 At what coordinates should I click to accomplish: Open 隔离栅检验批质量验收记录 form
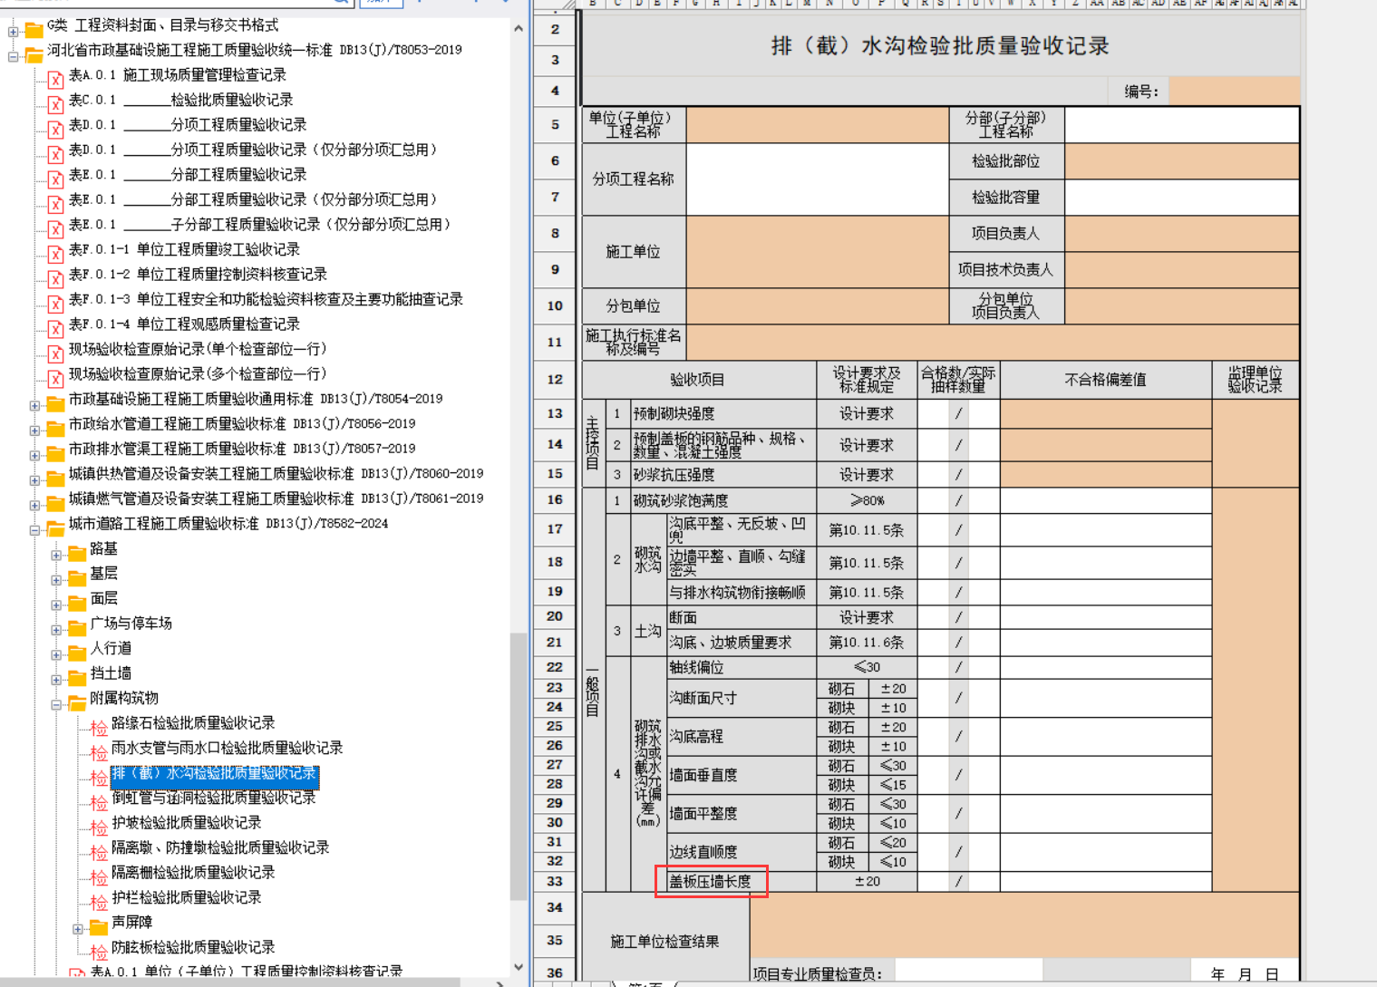point(193,872)
